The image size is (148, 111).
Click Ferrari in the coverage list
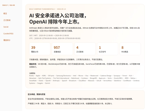pyautogui.click(x=125, y=76)
